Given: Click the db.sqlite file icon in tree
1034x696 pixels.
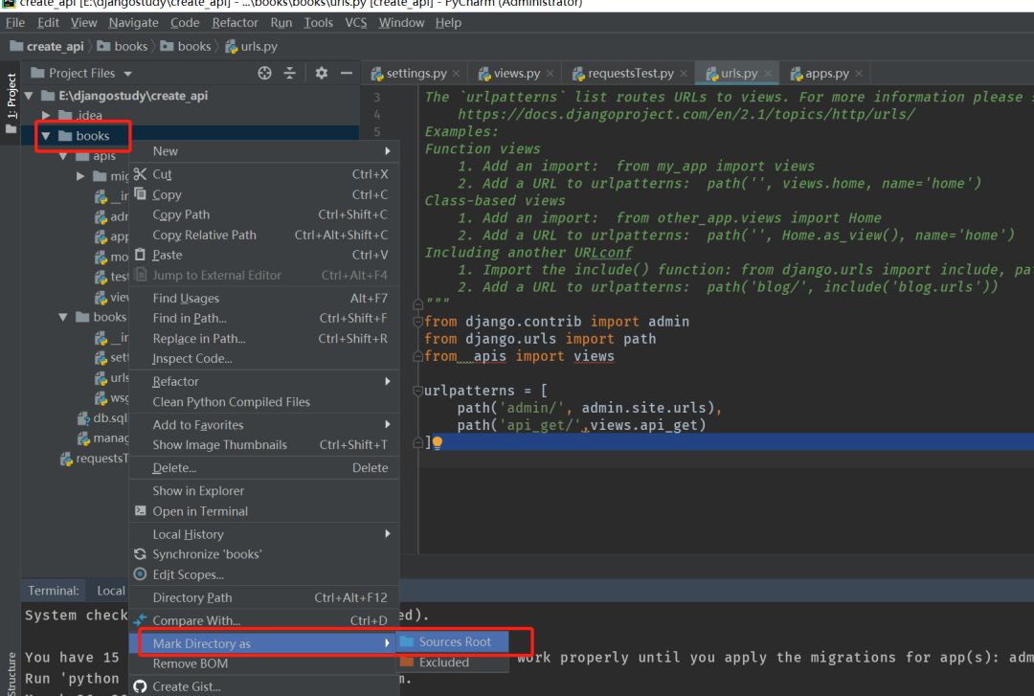Looking at the screenshot, I should pyautogui.click(x=83, y=418).
